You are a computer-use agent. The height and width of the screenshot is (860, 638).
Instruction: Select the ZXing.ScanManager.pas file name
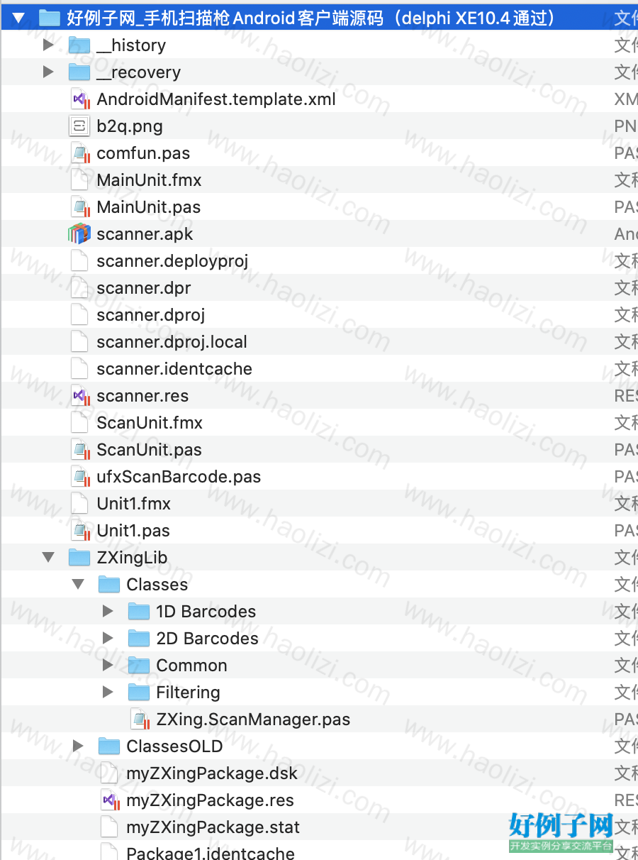click(253, 720)
